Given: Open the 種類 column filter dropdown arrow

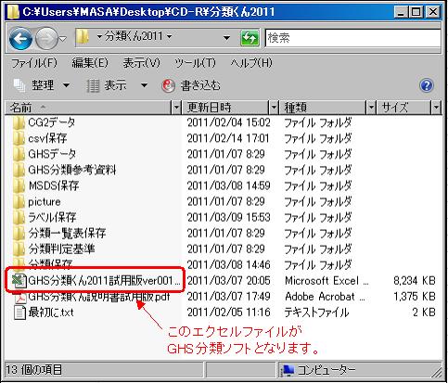Looking at the screenshot, I should pos(371,108).
